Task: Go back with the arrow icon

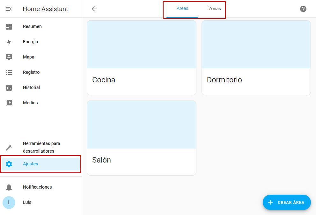Action: coord(94,9)
